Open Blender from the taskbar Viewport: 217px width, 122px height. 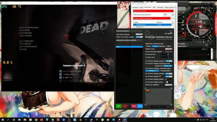coord(80,120)
